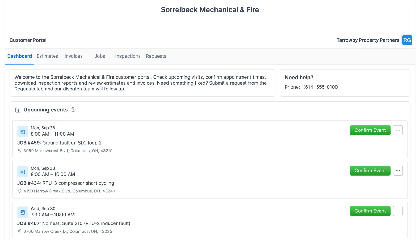Confirm Event for Wed, Sep 30 visit
This screenshot has width=420, height=240.
pyautogui.click(x=370, y=211)
